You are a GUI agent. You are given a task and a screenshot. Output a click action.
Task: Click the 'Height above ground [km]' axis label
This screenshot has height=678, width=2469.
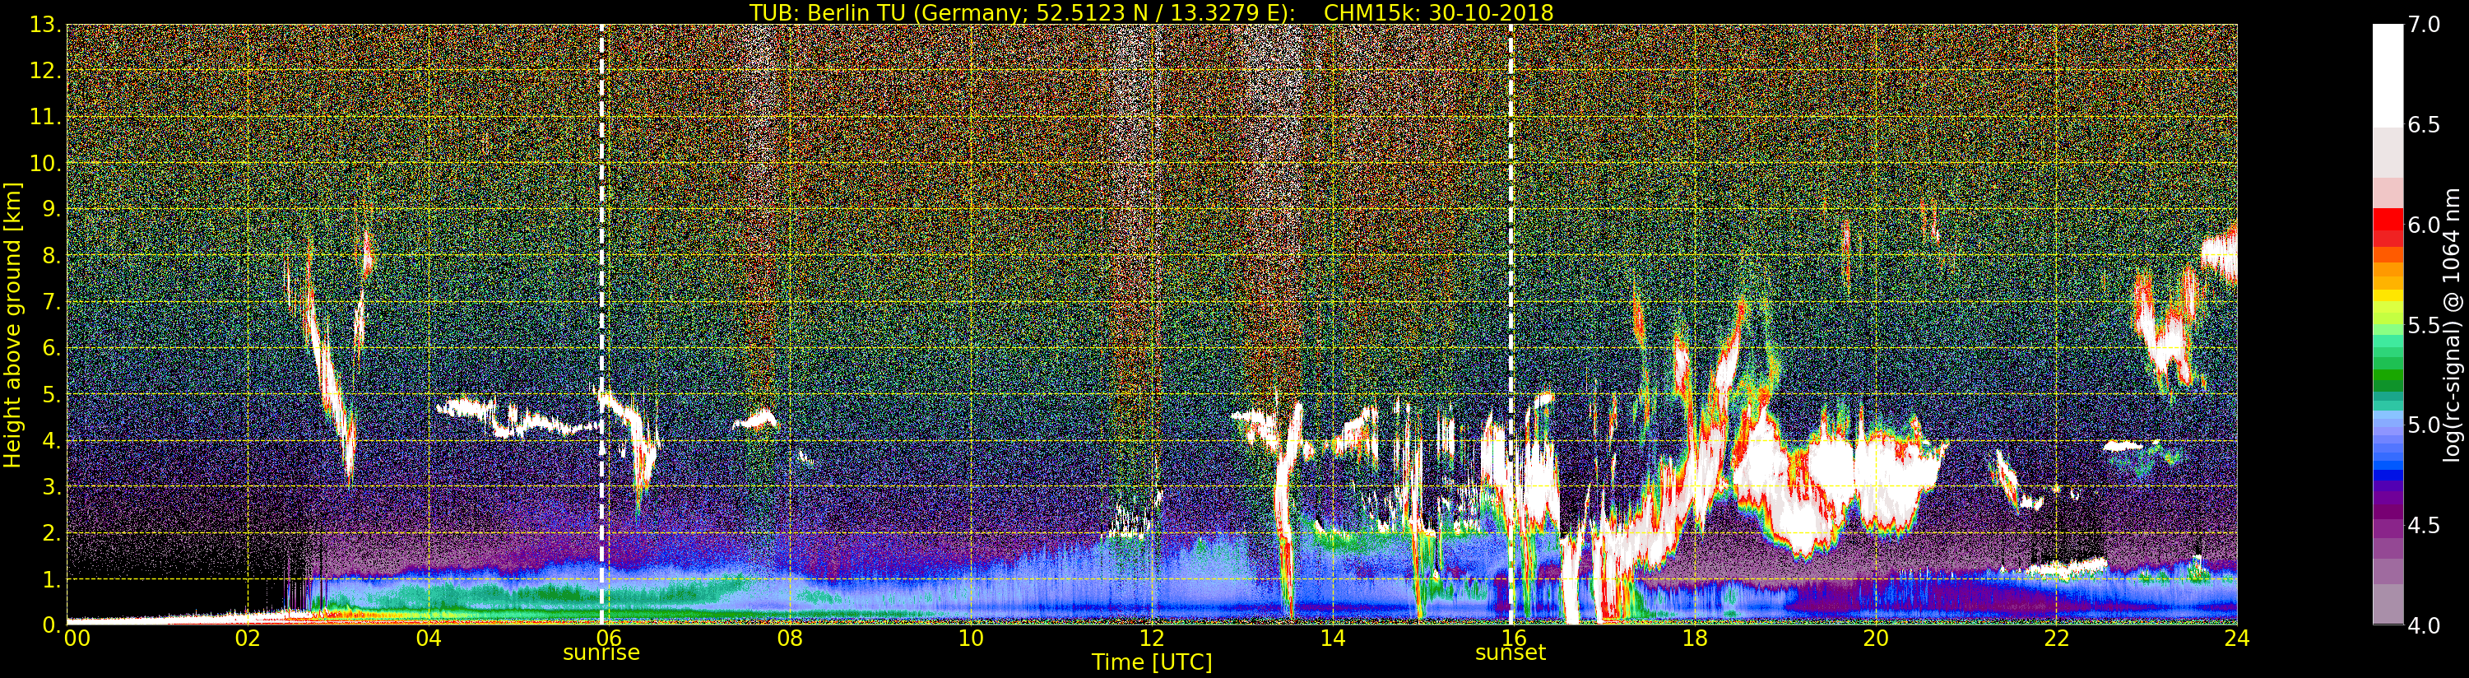12,323
